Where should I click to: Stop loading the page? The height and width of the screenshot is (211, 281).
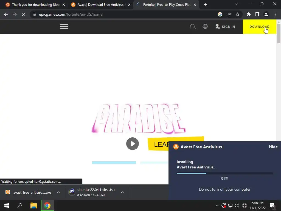tap(24, 14)
